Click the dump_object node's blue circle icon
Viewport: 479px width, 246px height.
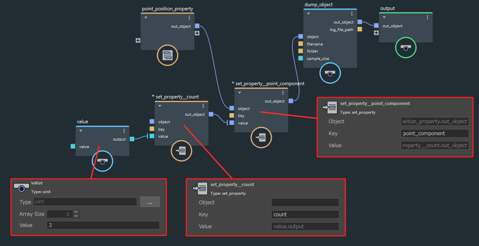(330, 73)
